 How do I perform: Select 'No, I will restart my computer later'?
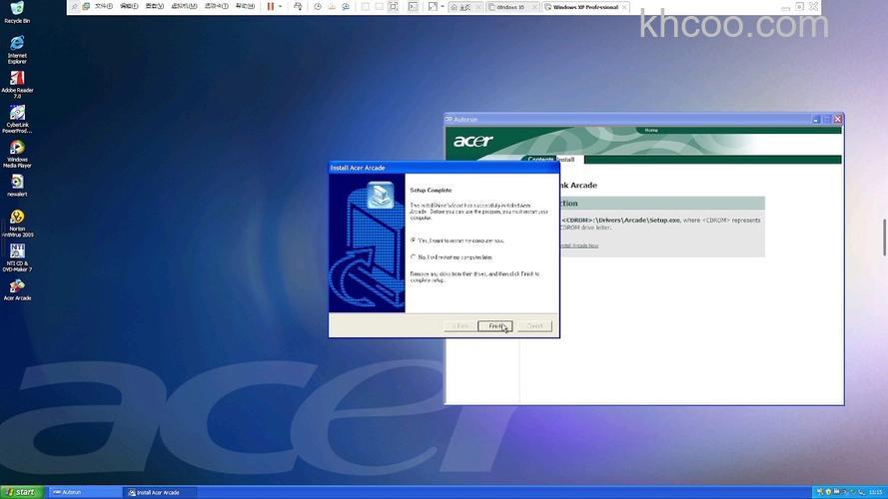(x=414, y=256)
